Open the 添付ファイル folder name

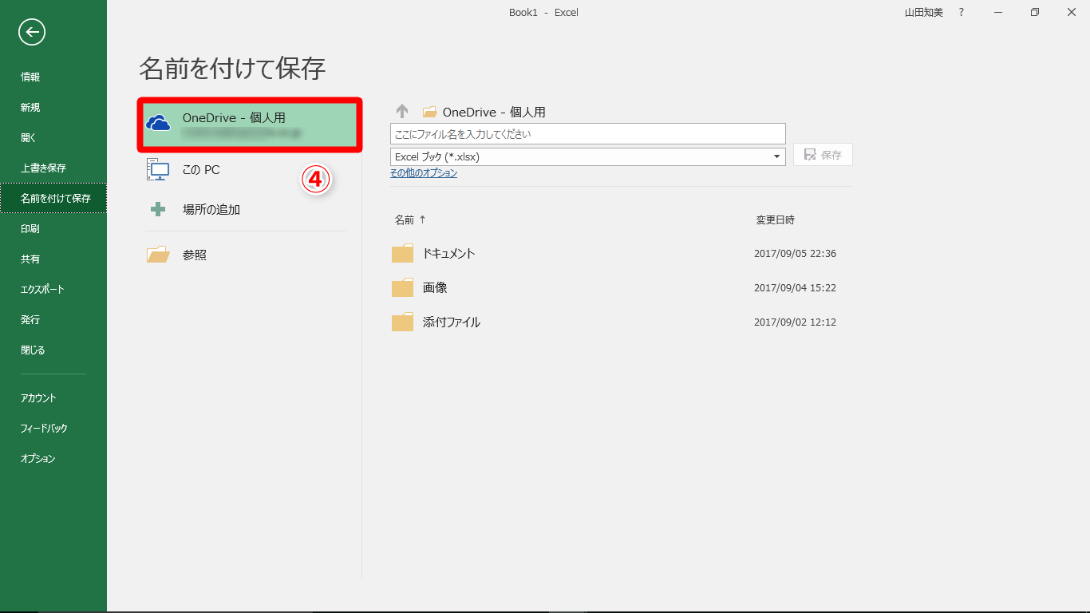coord(452,322)
